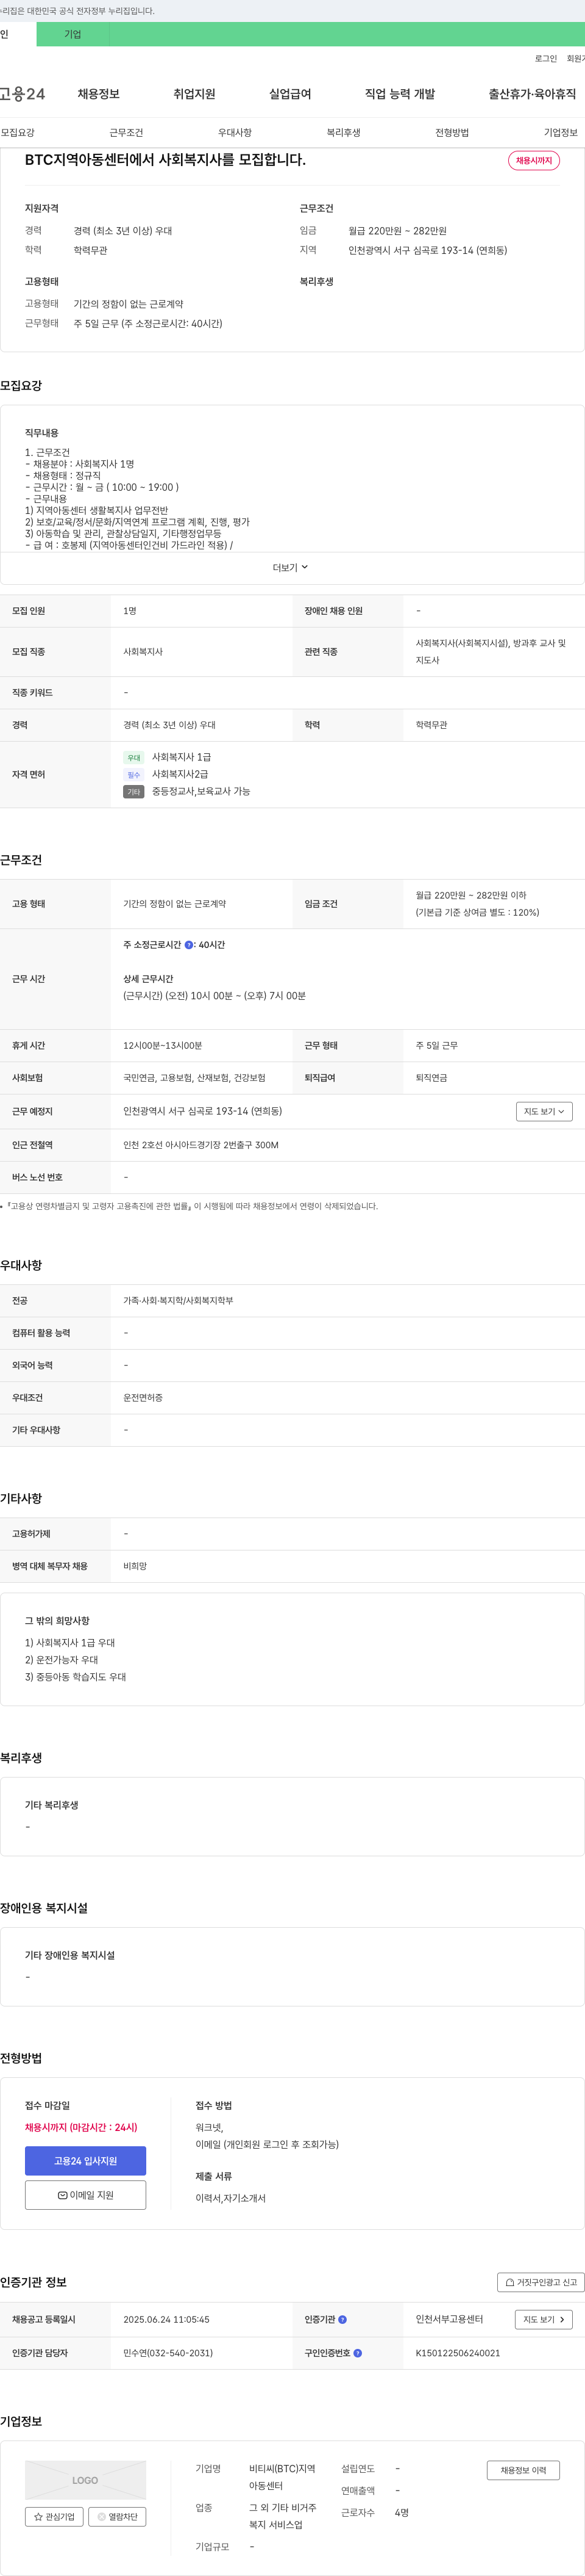The width and height of the screenshot is (585, 2576).
Task: Select the company name 비티씨(BTC)지역 아동센터
Action: coord(283,2478)
